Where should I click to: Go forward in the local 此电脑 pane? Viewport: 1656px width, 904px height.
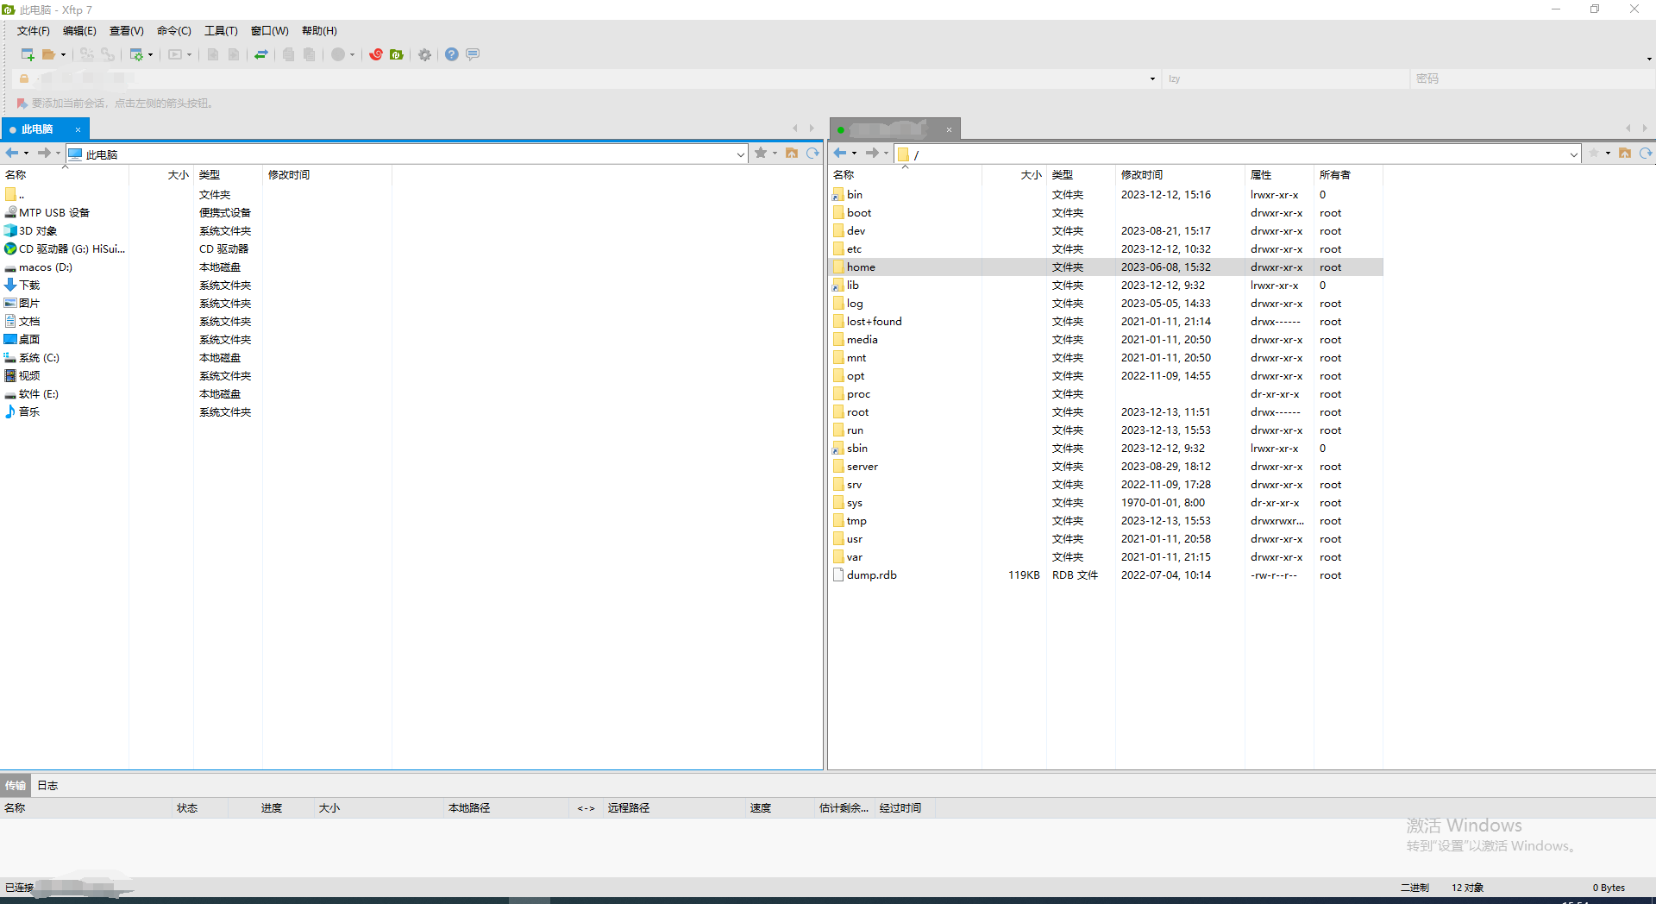[44, 153]
